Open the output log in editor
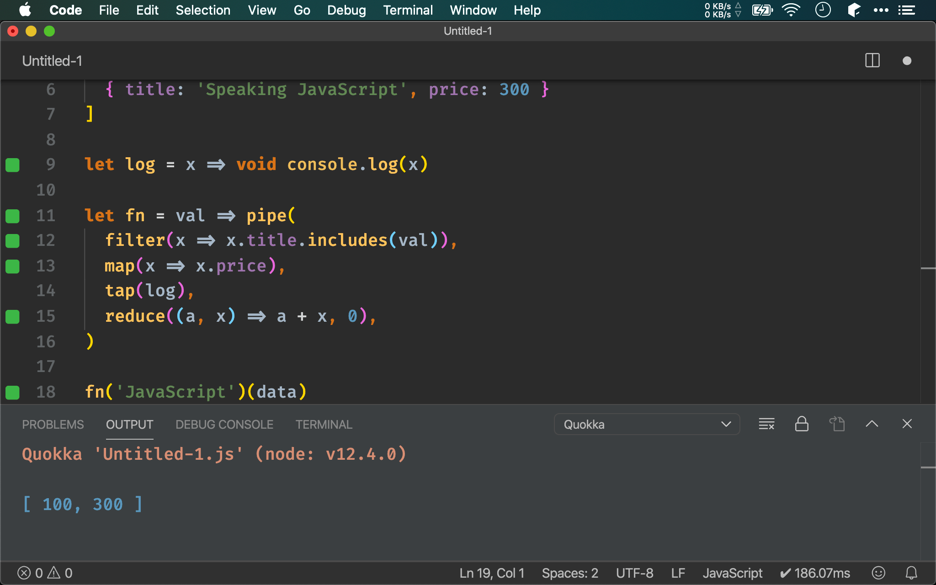Image resolution: width=936 pixels, height=585 pixels. pyautogui.click(x=837, y=424)
